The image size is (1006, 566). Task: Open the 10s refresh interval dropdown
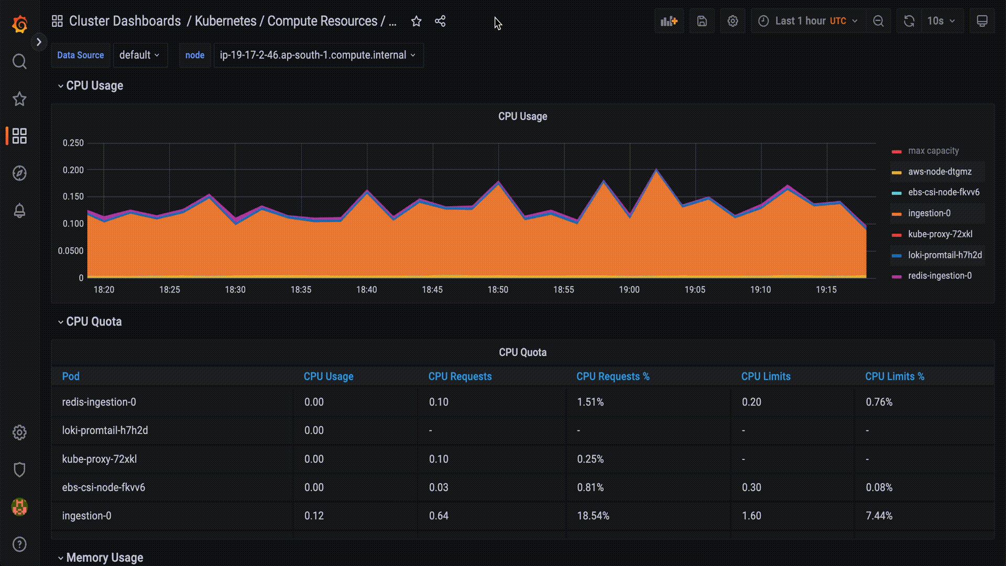pos(942,21)
